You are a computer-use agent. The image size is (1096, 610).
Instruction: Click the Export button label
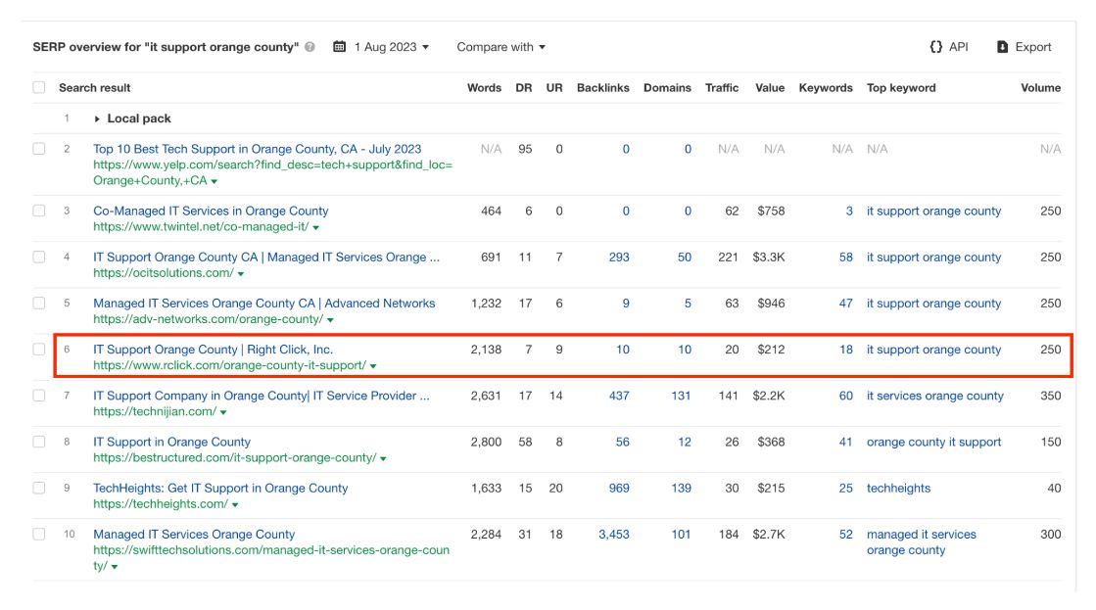click(x=1033, y=47)
